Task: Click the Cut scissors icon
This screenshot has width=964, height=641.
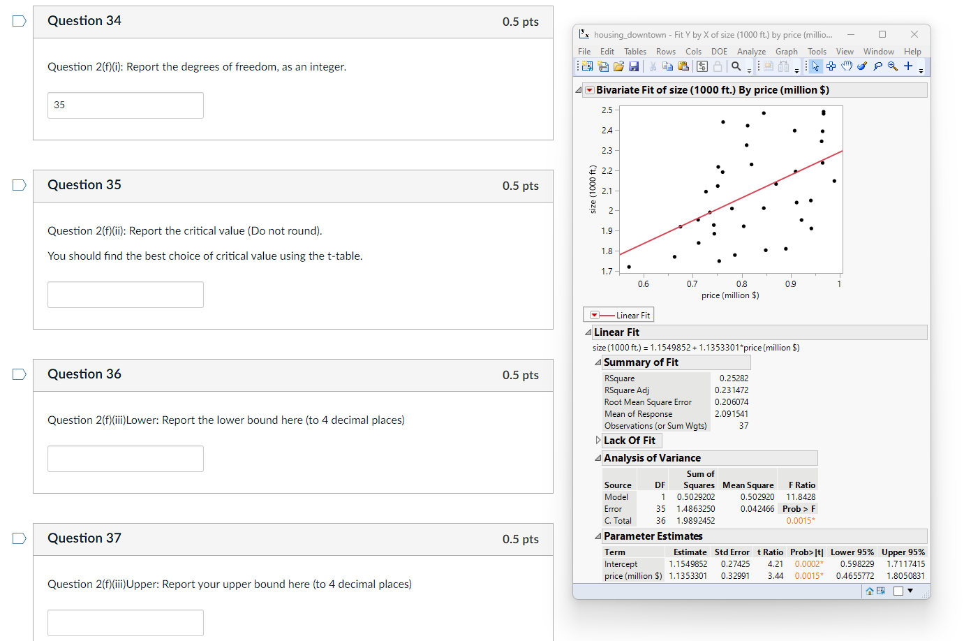Action: pyautogui.click(x=653, y=66)
